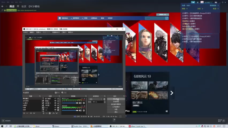Image resolution: width=228 pixels, height=128 pixels.
Task: Move scene down in the scenes list
Action: click(34, 113)
